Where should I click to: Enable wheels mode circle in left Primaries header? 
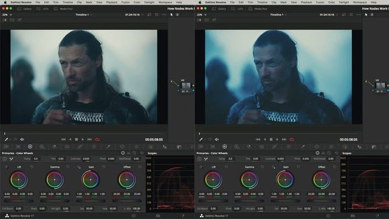[123, 153]
